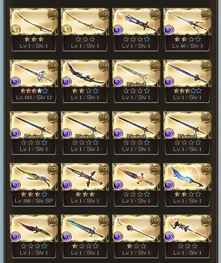Select the blue sword with five-star slots
This screenshot has height=263, width=221.
[x=187, y=81]
